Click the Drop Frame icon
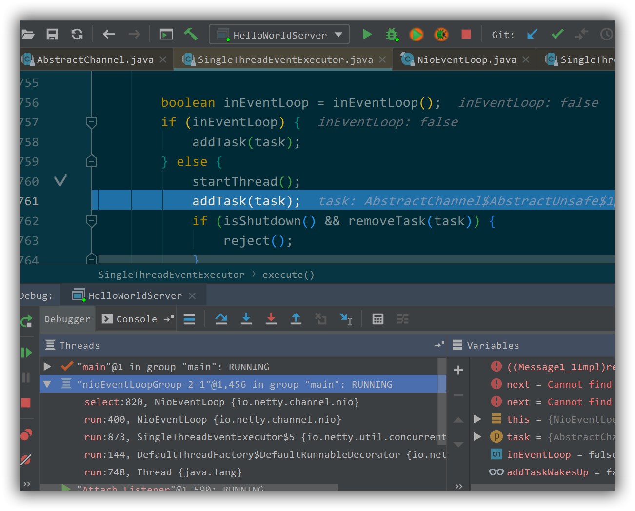The width and height of the screenshot is (635, 511). point(321,319)
